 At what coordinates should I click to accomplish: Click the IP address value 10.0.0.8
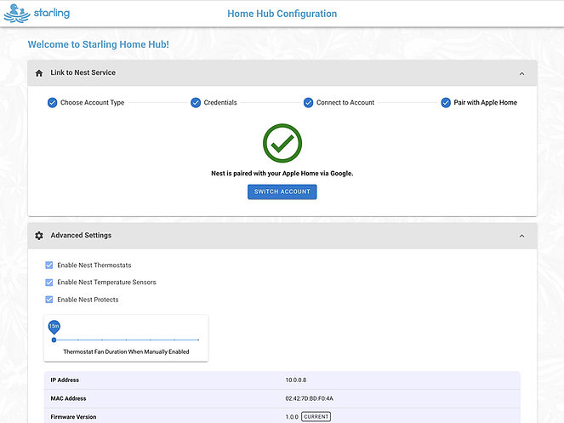click(x=296, y=380)
